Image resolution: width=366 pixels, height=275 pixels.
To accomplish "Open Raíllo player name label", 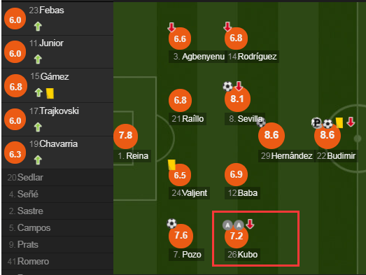I will coord(188,119).
